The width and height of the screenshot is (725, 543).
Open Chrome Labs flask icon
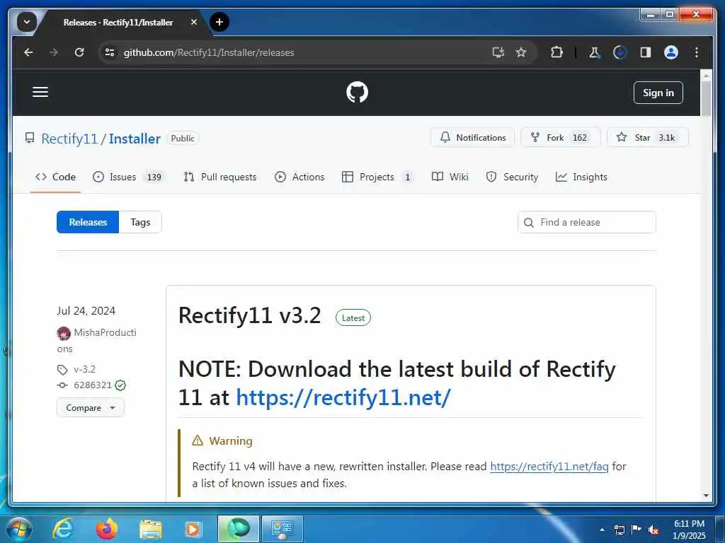(594, 52)
